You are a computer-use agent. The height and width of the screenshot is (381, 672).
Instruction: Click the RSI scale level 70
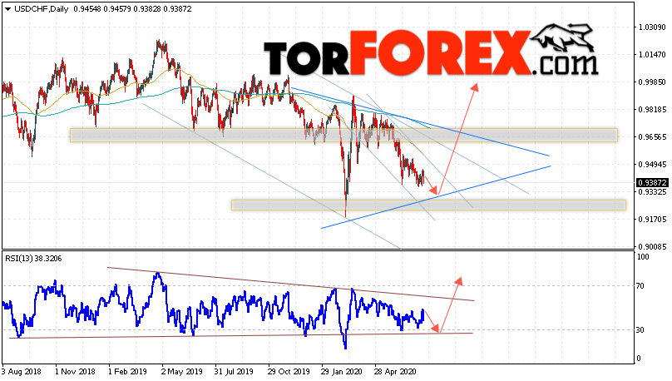point(640,286)
